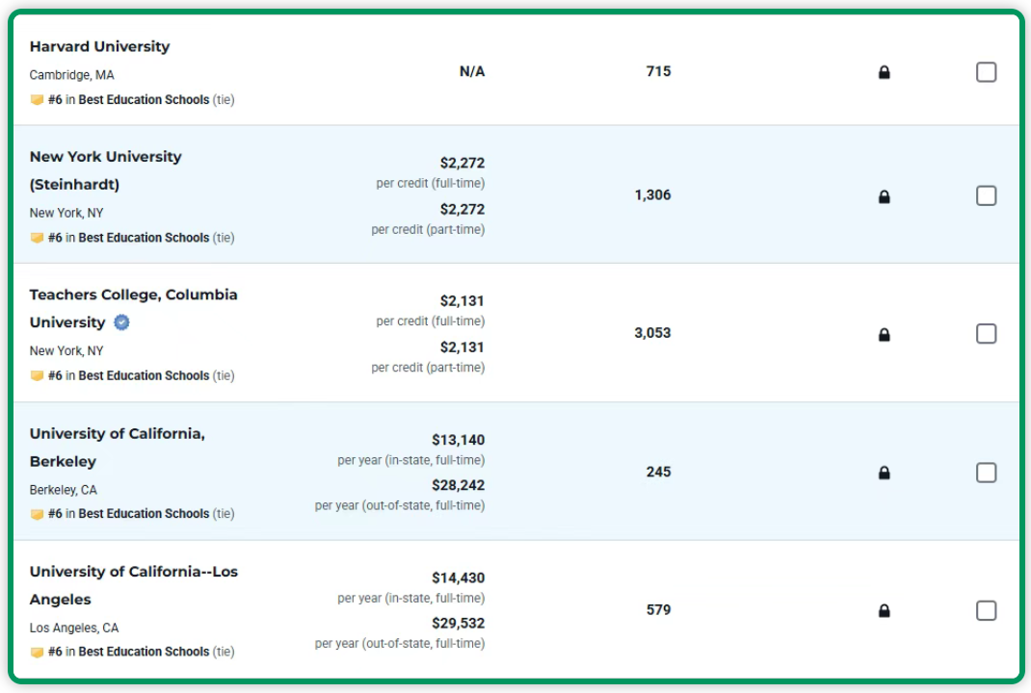Screen dimensions: 1031x693
Task: Tick the New York University (Steinhardt) checkbox
Action: coord(986,195)
